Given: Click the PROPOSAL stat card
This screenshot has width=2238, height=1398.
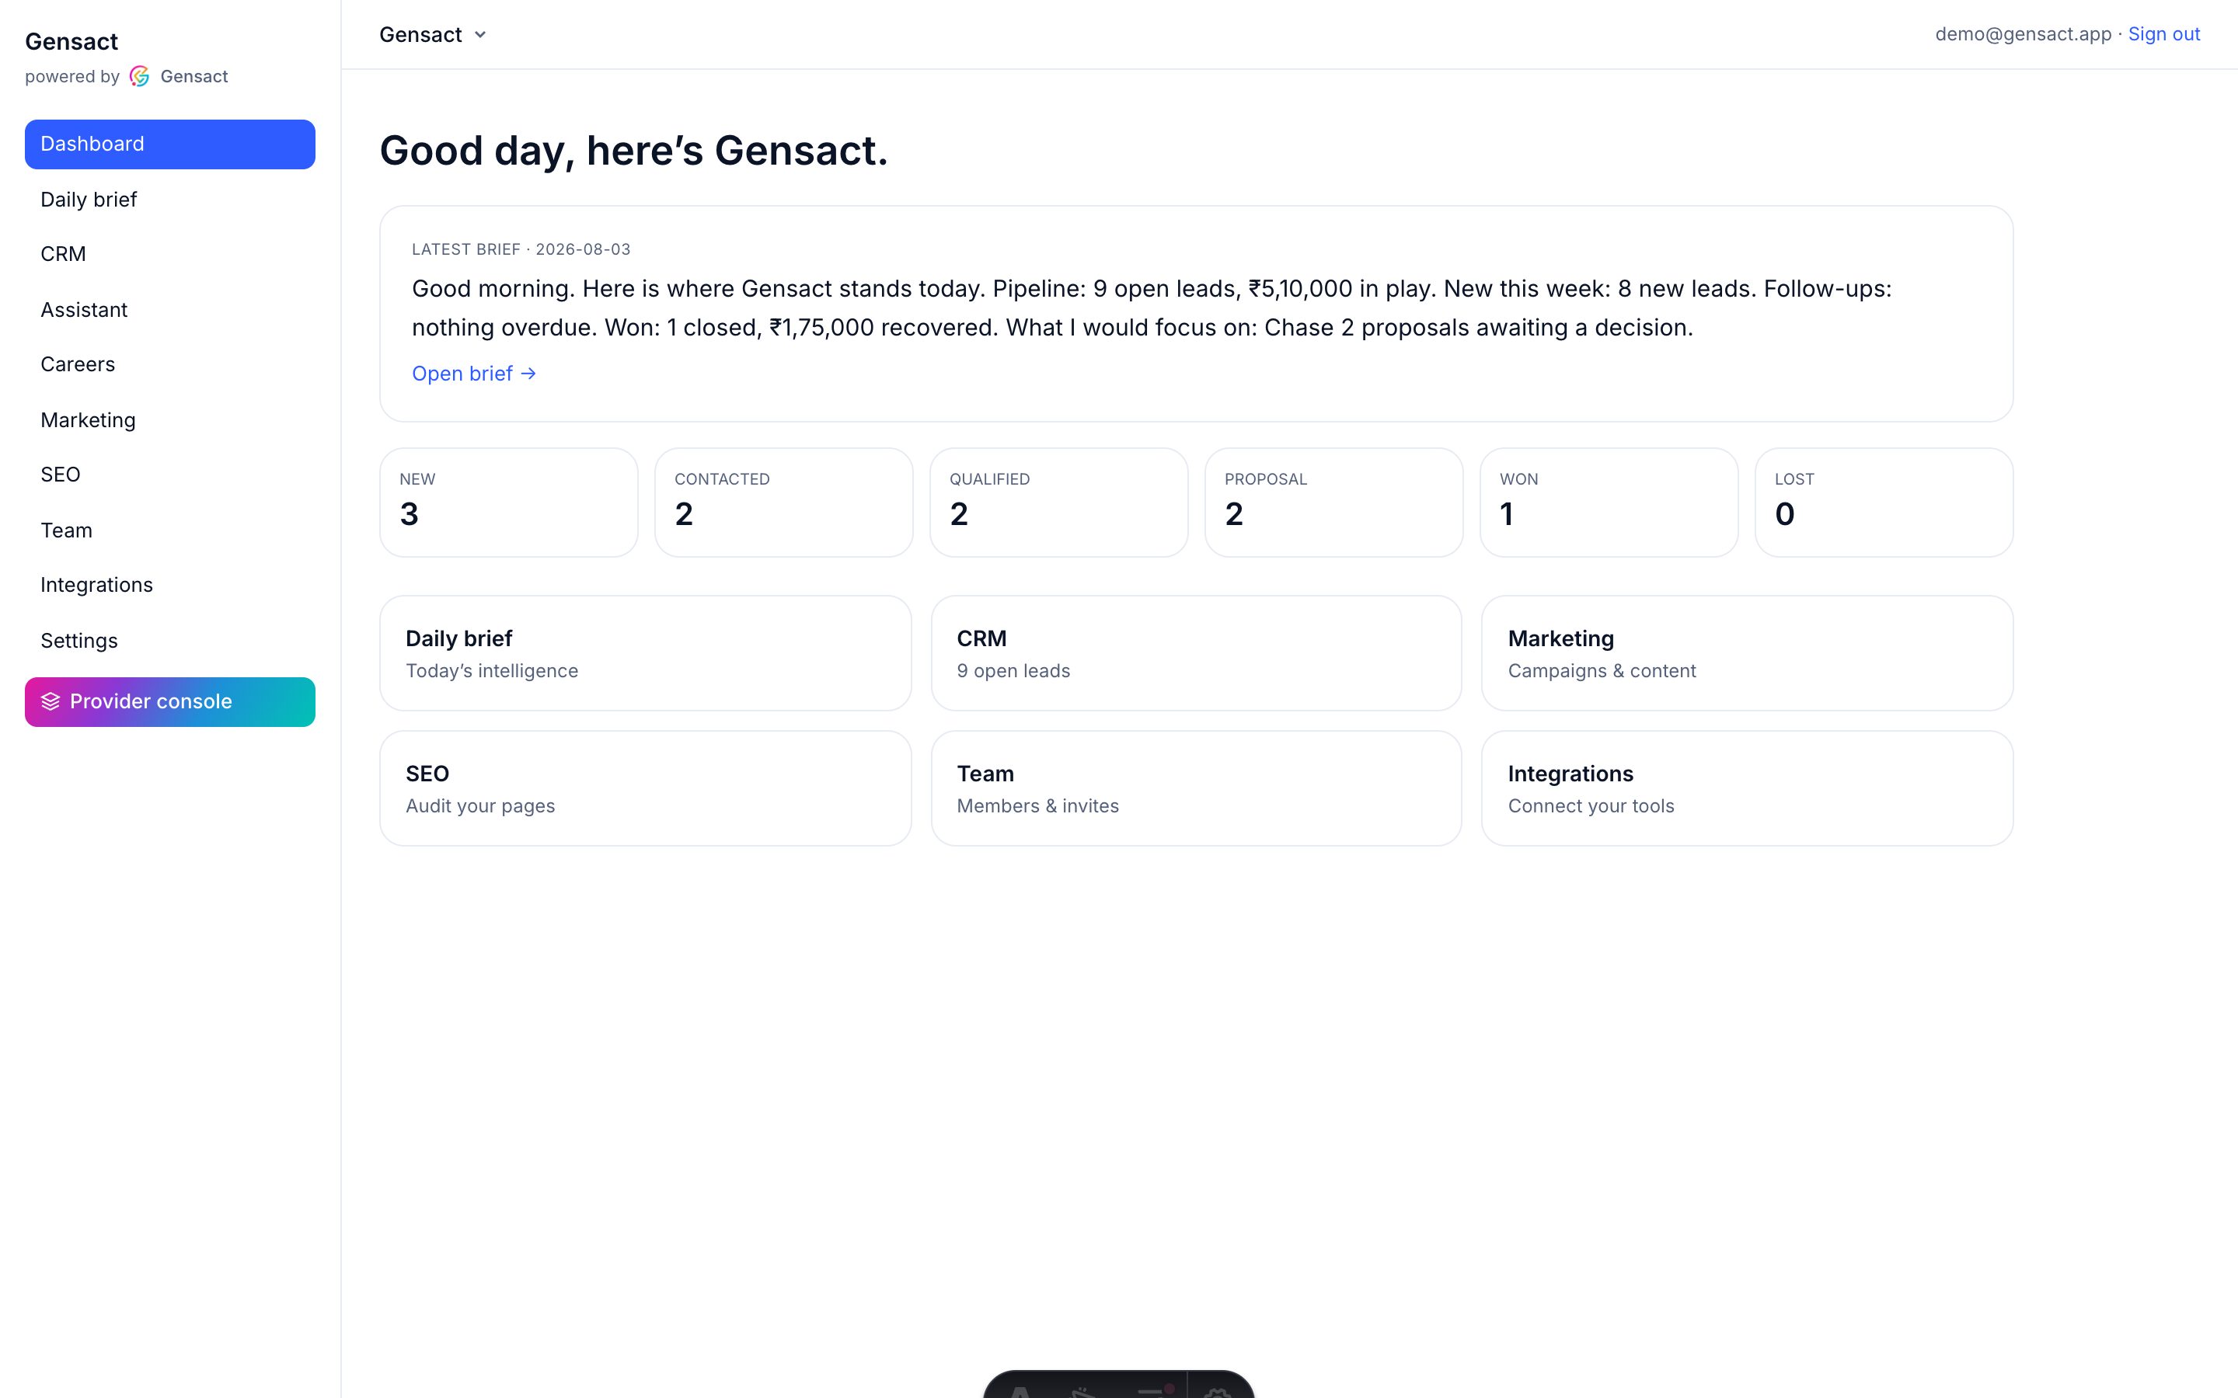Looking at the screenshot, I should [1333, 503].
